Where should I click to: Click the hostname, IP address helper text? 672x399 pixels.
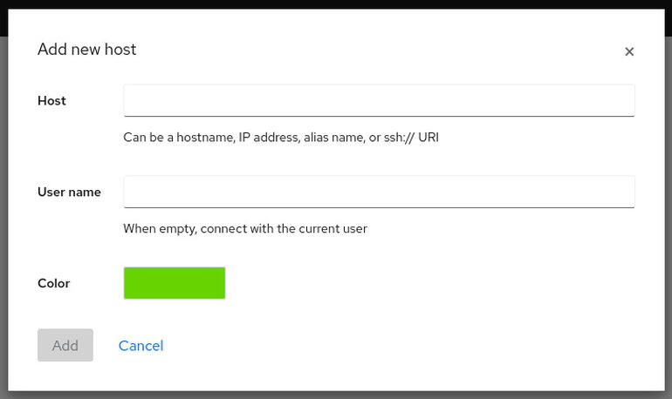coord(281,138)
